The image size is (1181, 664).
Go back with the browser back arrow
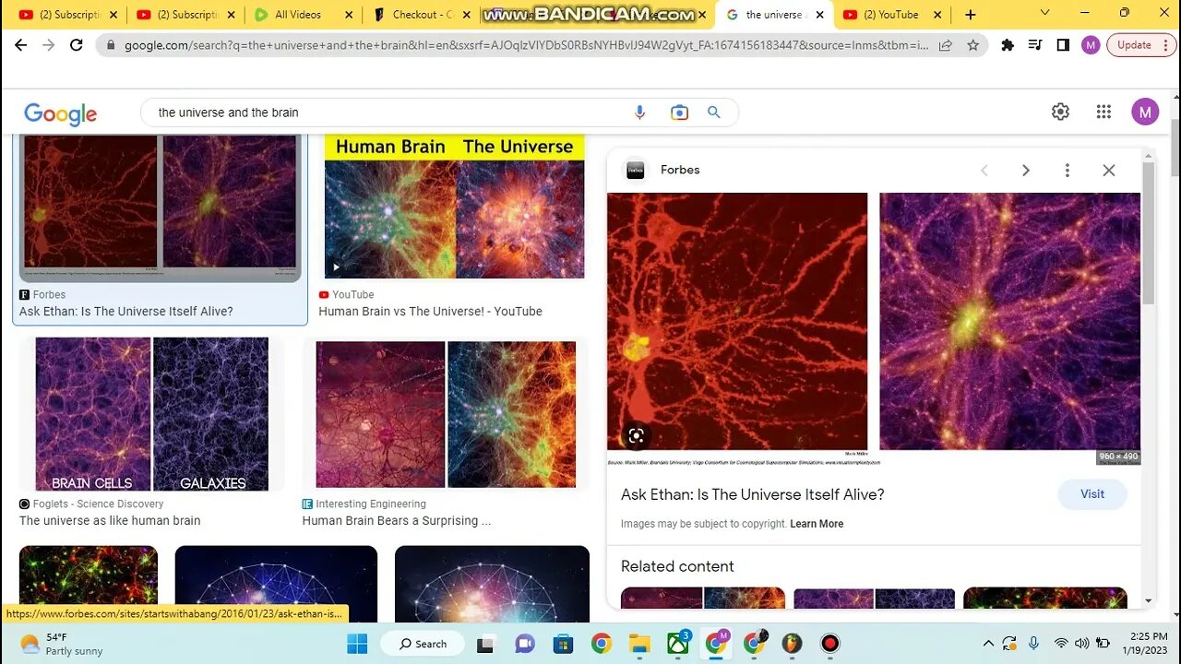click(20, 44)
